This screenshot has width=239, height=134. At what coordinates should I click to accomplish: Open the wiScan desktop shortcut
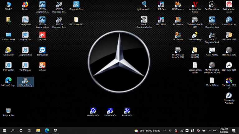coord(42,67)
